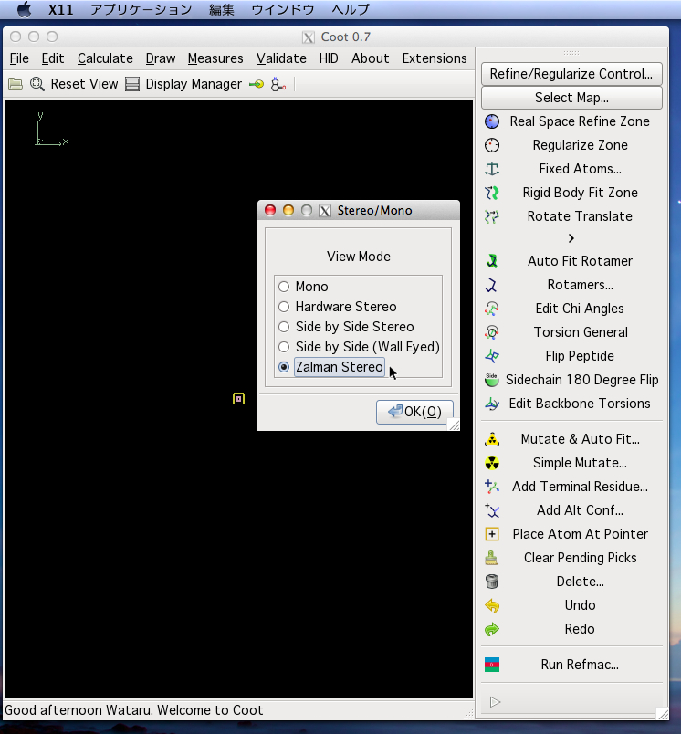Click the Display Manager list icon
The image size is (681, 734).
coord(132,84)
